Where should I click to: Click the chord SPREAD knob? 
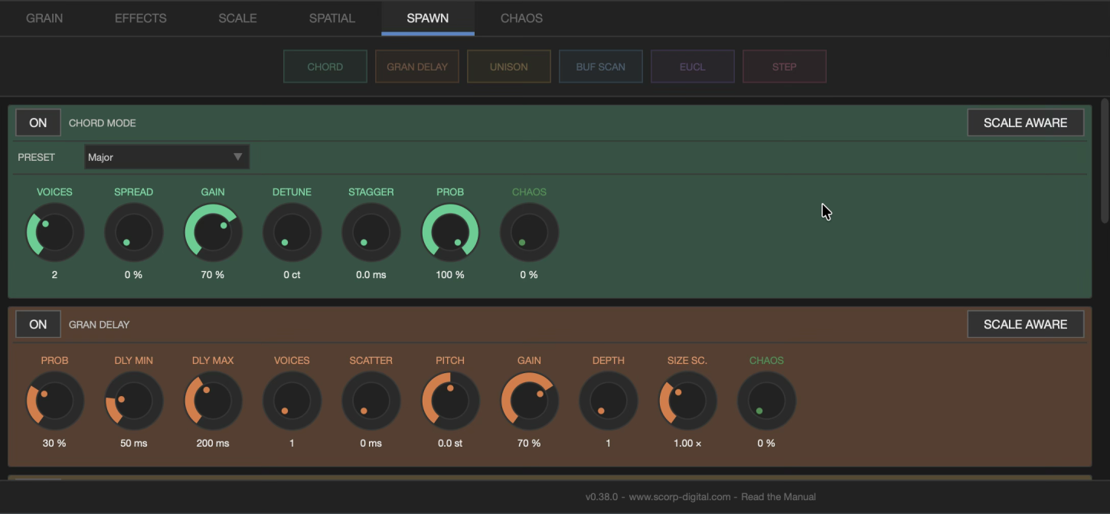(x=134, y=232)
